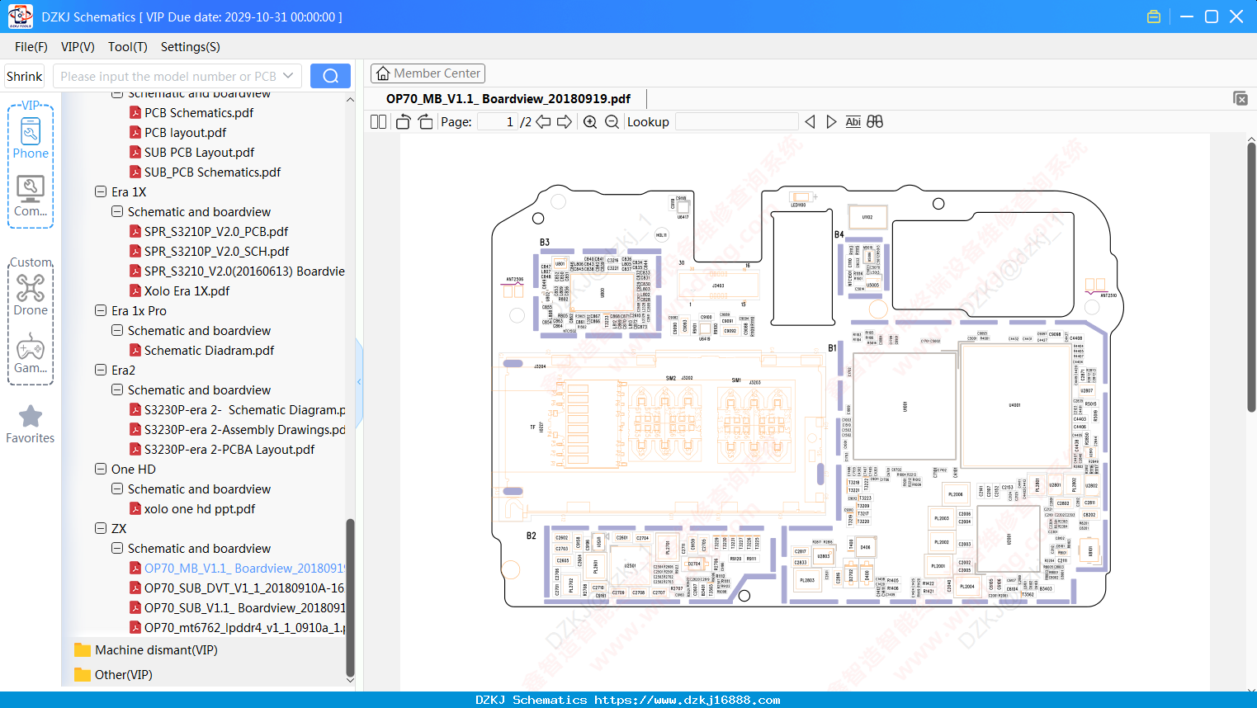The width and height of the screenshot is (1257, 708).
Task: Open Tool(T) menu
Action: (128, 47)
